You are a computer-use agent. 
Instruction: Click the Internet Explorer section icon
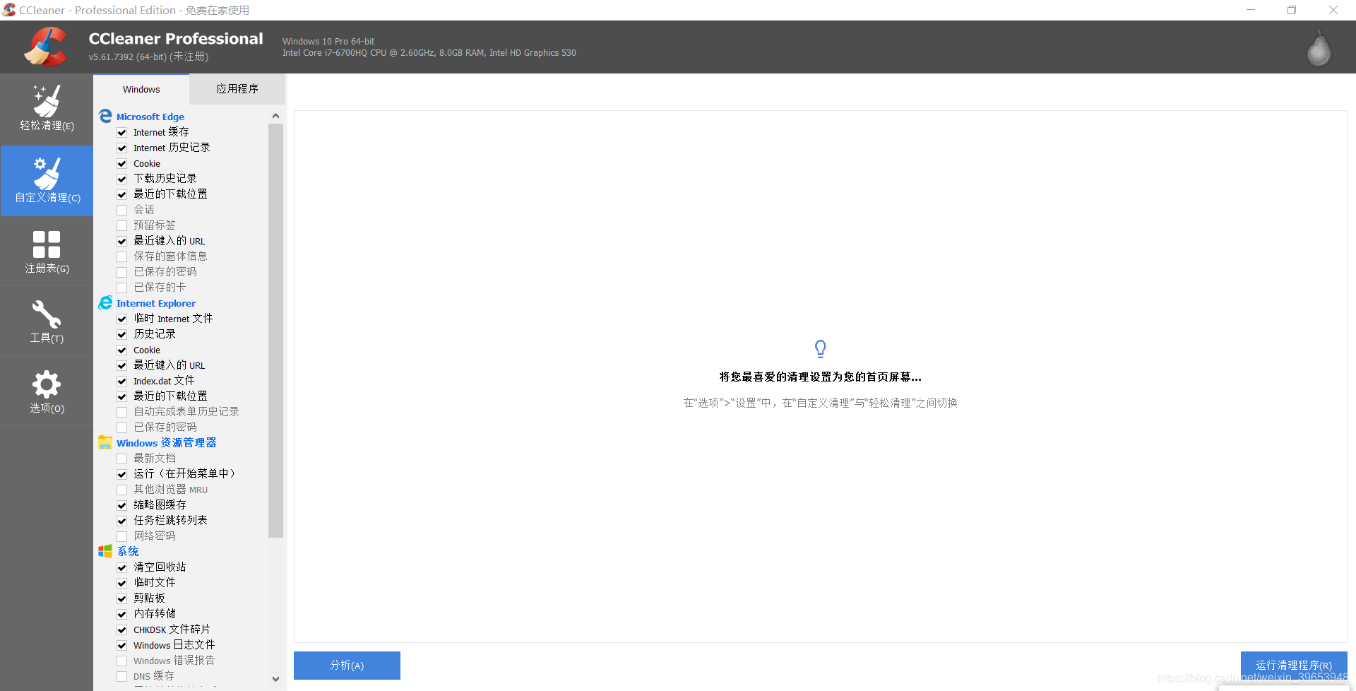(105, 302)
